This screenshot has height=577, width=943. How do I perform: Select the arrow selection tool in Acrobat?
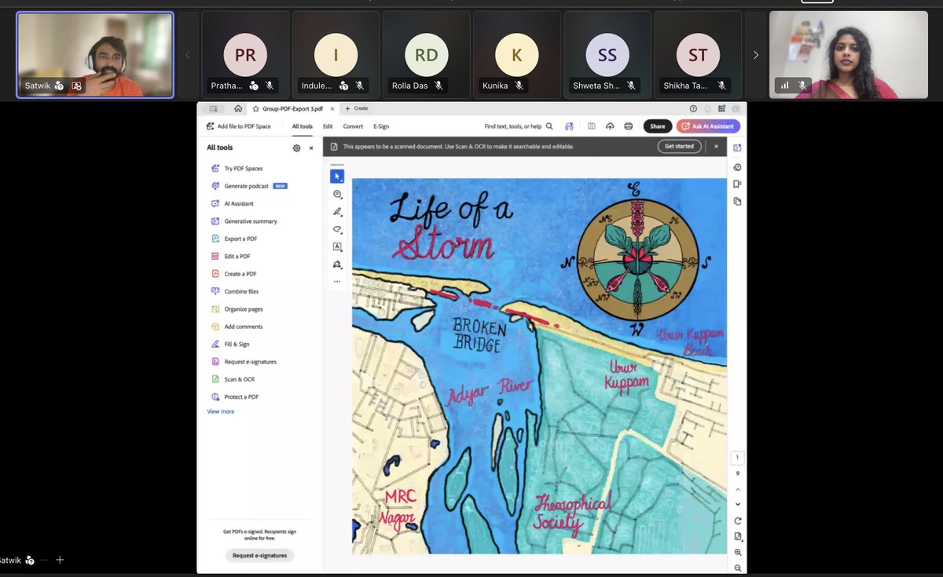point(337,177)
